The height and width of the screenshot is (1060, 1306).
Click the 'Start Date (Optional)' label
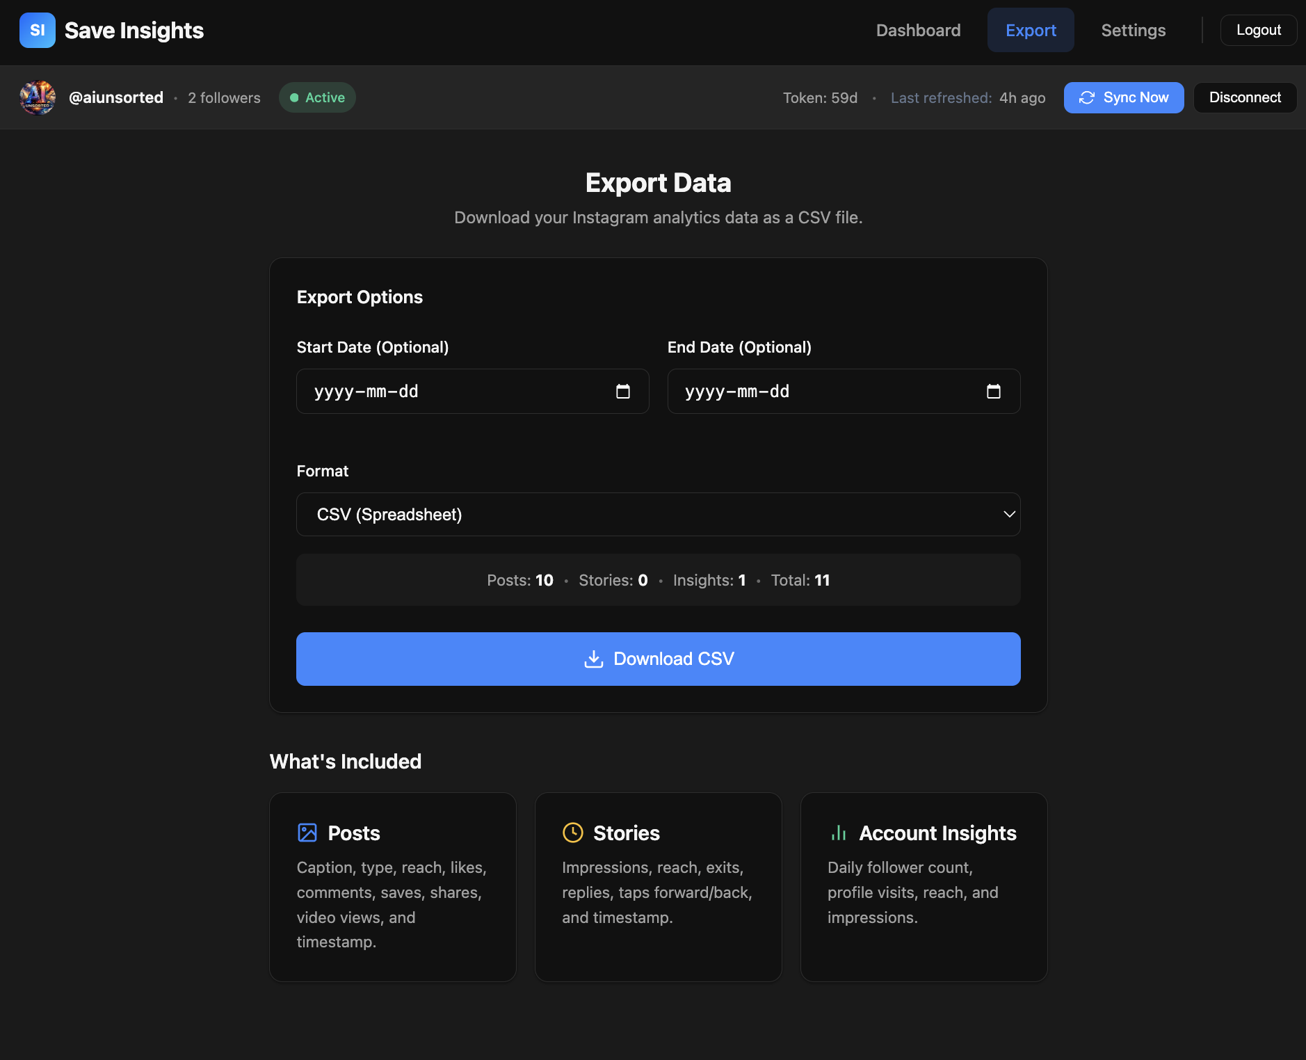click(x=373, y=347)
